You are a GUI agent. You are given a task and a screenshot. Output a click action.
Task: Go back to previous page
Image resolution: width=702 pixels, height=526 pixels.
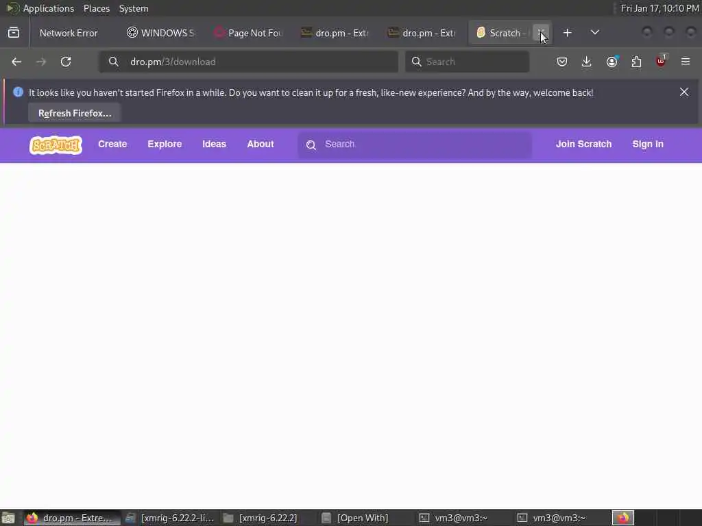(x=16, y=62)
